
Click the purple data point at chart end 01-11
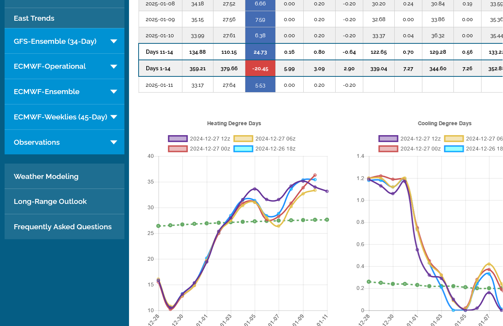pos(327,191)
